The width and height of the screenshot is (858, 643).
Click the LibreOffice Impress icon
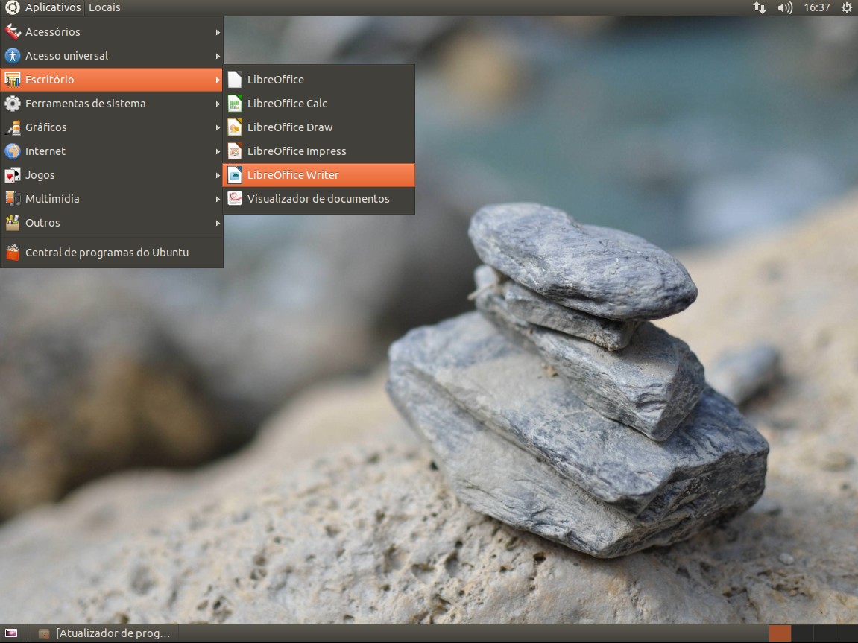(x=235, y=151)
